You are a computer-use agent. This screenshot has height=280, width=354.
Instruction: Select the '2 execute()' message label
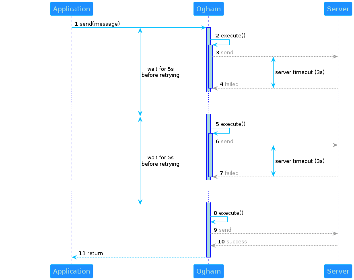click(230, 36)
